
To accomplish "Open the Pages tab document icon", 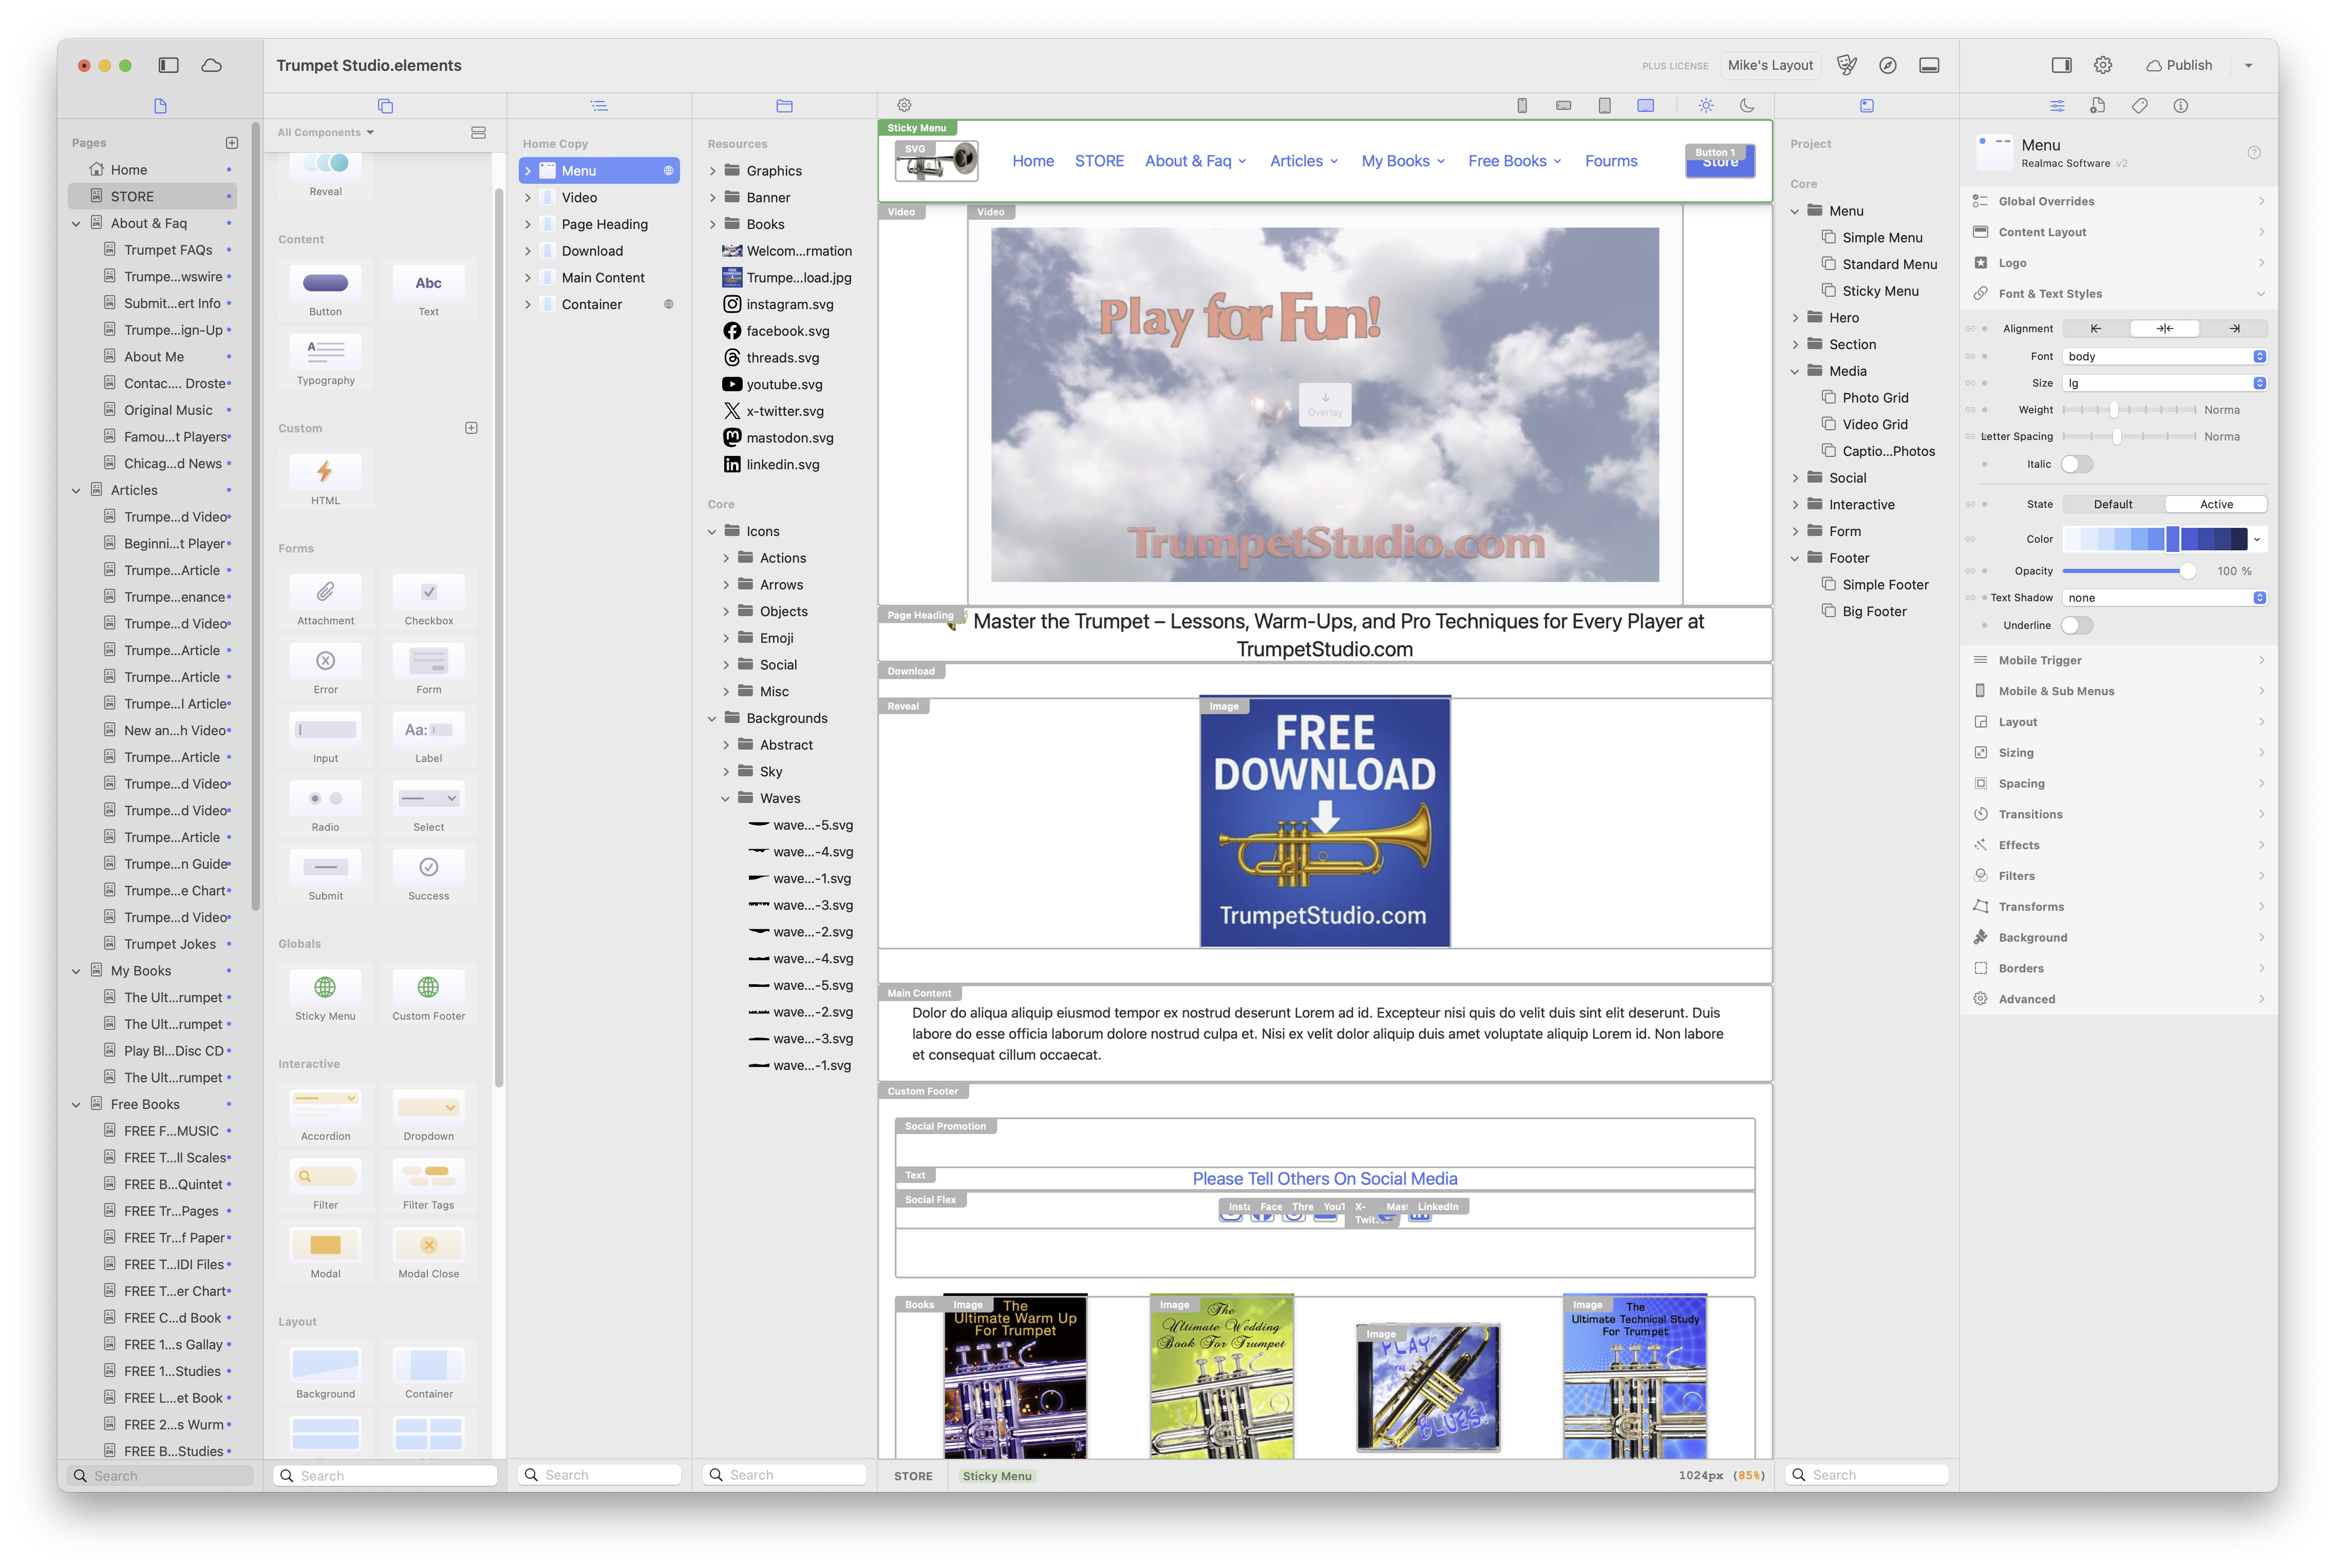I will 160,106.
